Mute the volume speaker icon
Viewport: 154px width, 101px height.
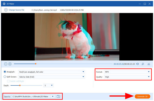pyautogui.click(x=137, y=64)
